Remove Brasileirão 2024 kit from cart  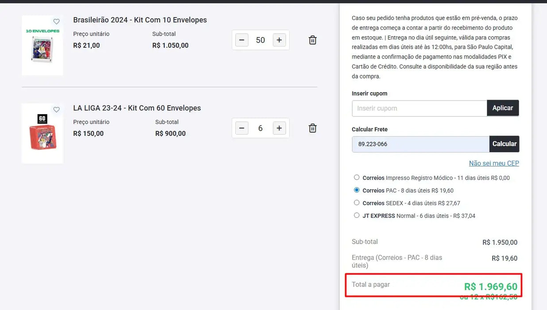pyautogui.click(x=312, y=40)
